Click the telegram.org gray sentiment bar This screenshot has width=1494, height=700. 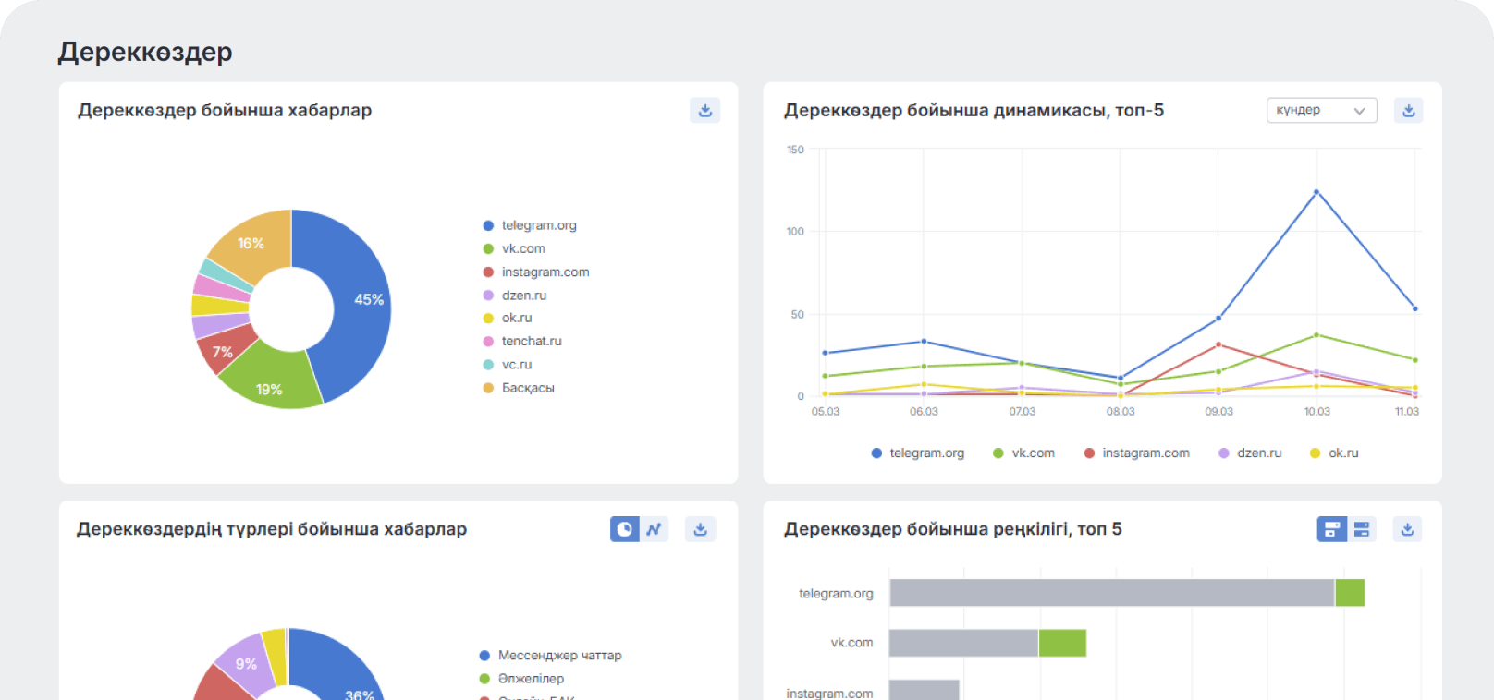(x=1112, y=593)
